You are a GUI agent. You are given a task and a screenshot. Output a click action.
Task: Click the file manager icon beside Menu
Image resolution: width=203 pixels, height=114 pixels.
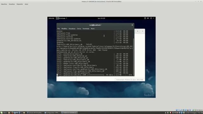(9, 113)
